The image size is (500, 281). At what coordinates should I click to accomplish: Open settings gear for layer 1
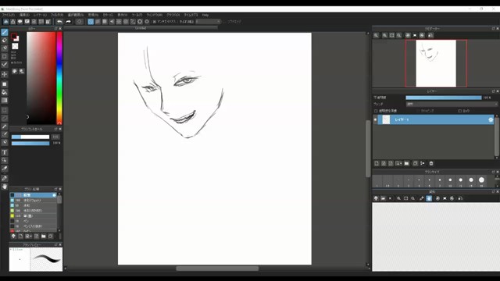491,119
